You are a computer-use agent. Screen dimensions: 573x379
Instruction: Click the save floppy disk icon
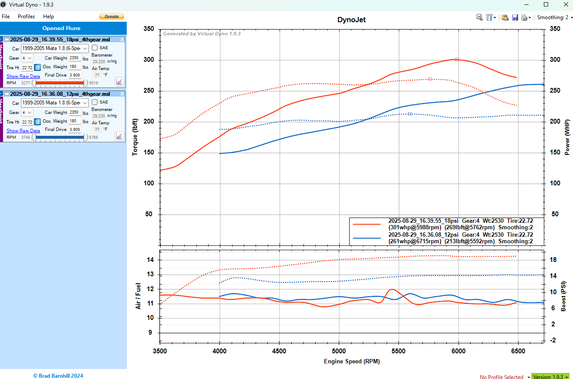(x=515, y=17)
